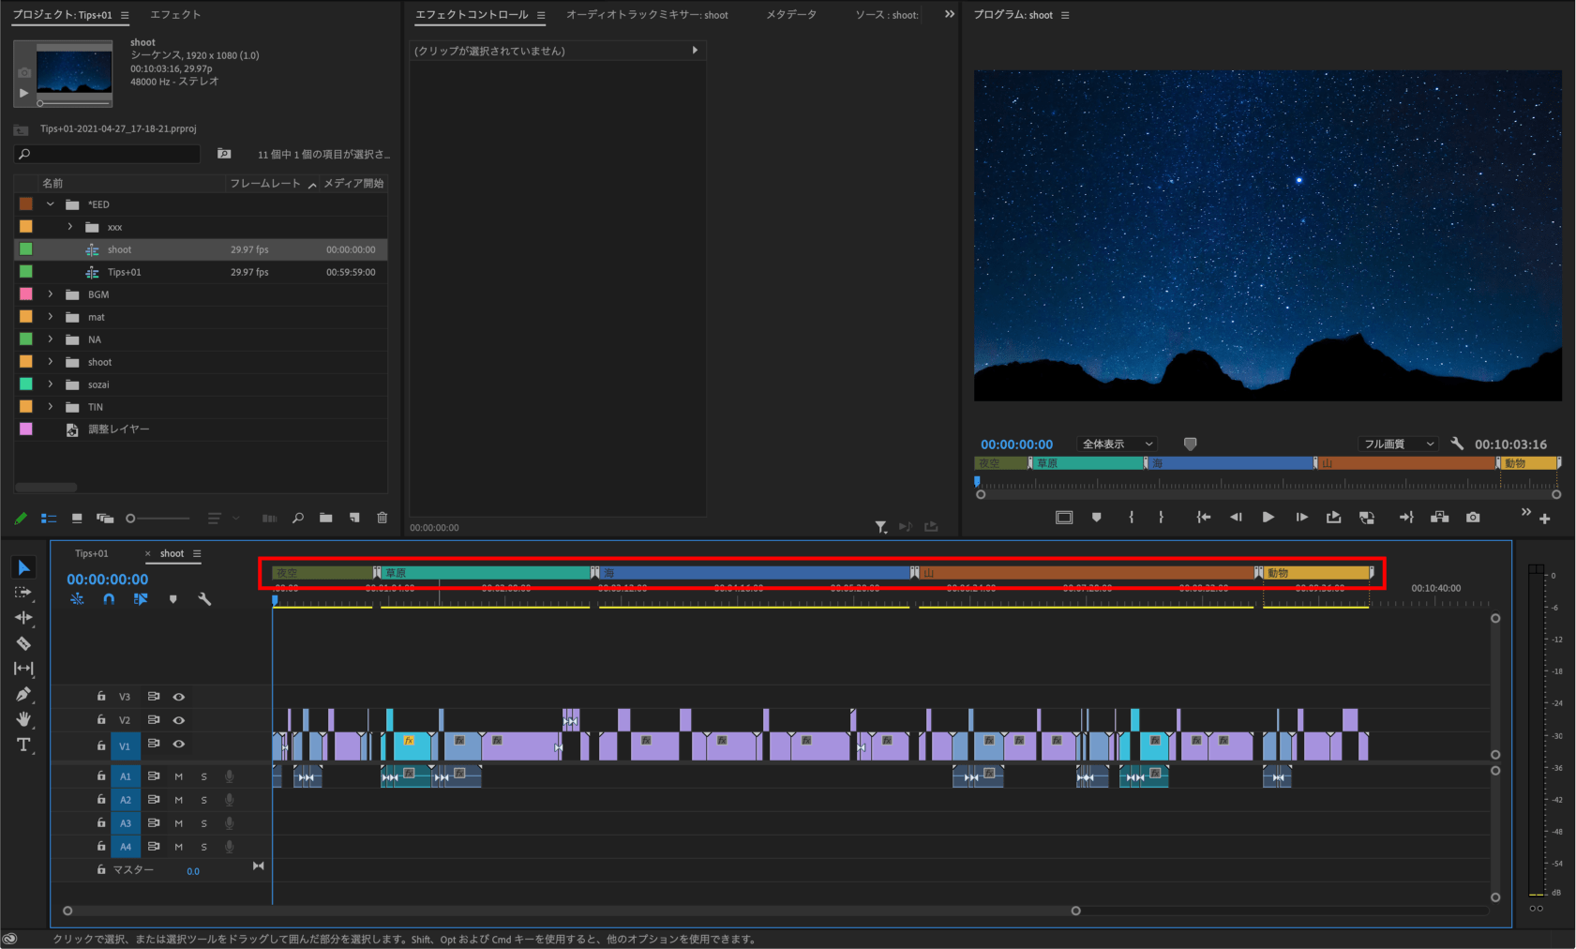Select the Pen tool
The width and height of the screenshot is (1576, 949).
[x=23, y=694]
